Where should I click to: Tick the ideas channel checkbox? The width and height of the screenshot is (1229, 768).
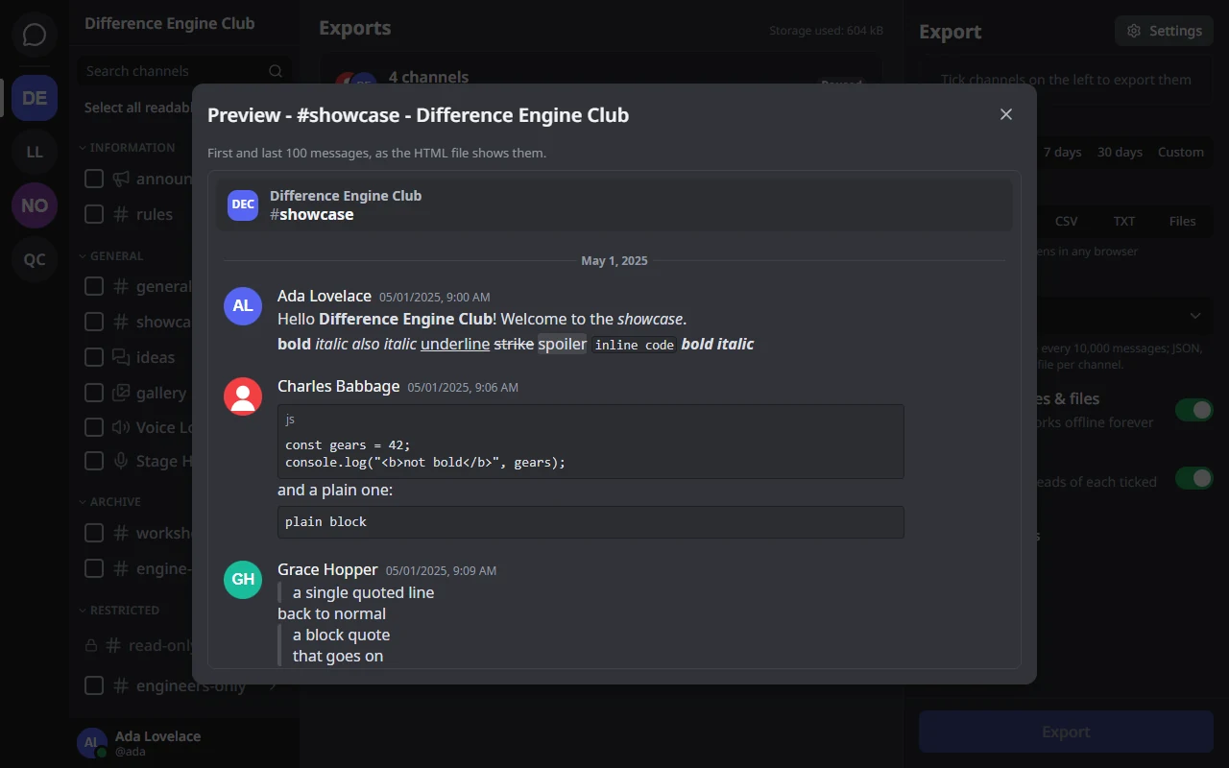(94, 357)
